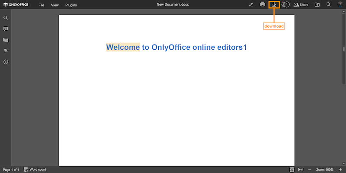Open the Chat panel in the left sidebar
This screenshot has width=346, height=173.
[6, 40]
